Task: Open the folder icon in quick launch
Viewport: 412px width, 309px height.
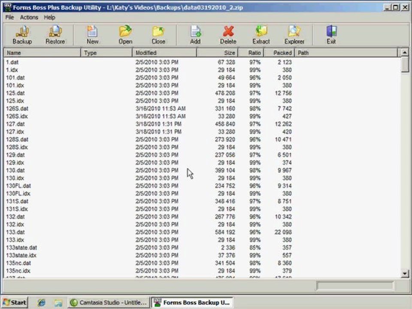Action: coord(58,303)
